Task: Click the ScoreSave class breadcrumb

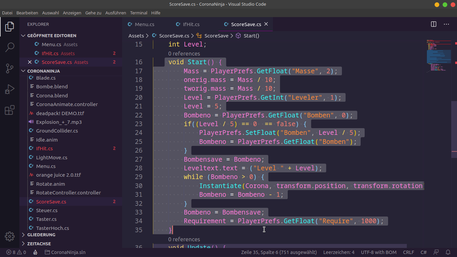Action: click(216, 36)
